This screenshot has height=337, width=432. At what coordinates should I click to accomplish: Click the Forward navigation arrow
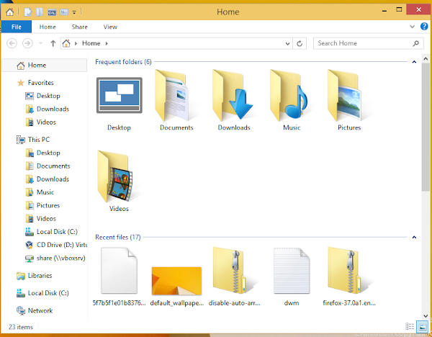pyautogui.click(x=27, y=43)
